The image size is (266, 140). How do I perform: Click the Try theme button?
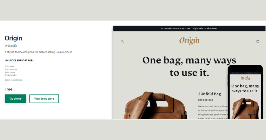pyautogui.click(x=15, y=99)
